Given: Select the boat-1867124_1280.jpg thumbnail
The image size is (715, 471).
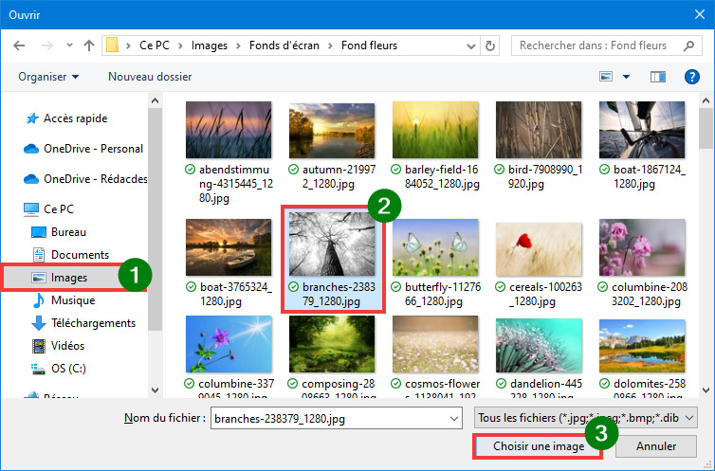Looking at the screenshot, I should pyautogui.click(x=642, y=130).
